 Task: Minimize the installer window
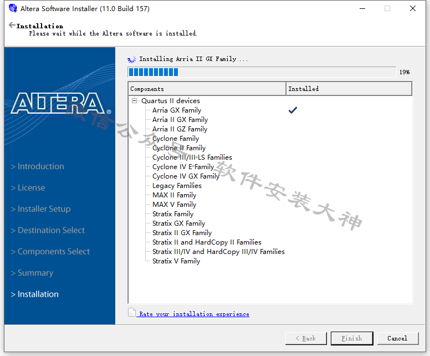coord(362,8)
